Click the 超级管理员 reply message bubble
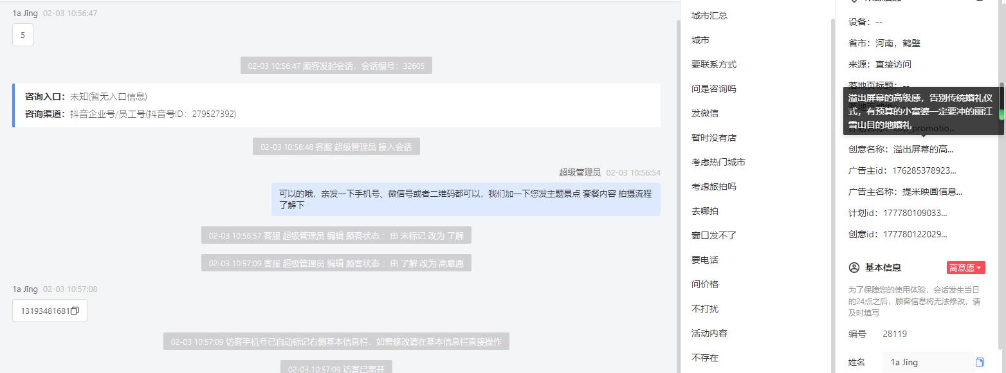This screenshot has width=1006, height=373. tap(466, 199)
